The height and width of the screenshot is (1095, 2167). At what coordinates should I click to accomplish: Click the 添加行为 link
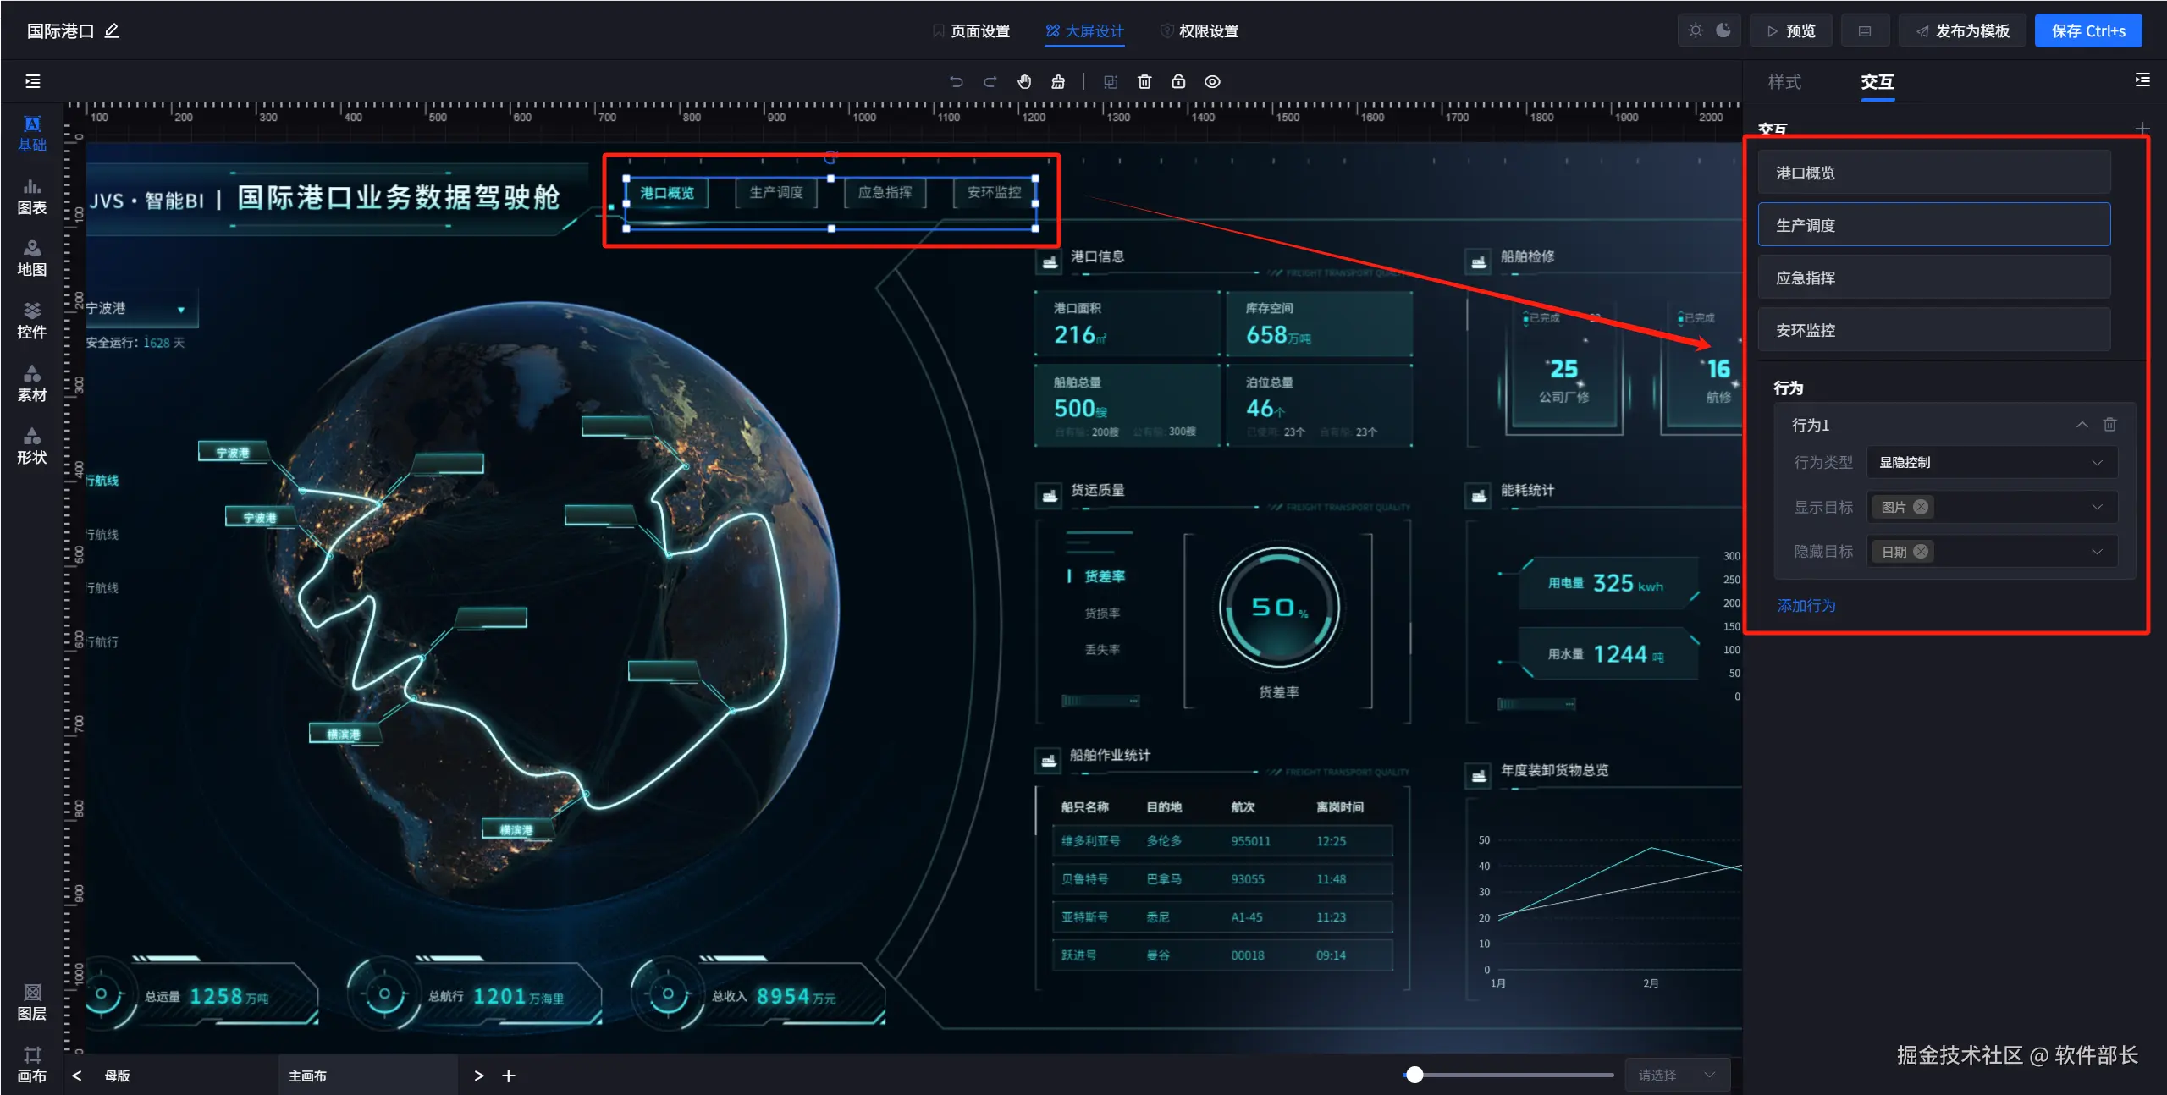coord(1806,606)
